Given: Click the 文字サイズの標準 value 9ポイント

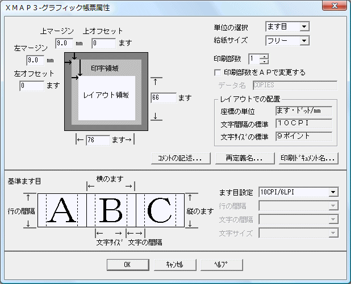Looking at the screenshot, I should [304, 136].
